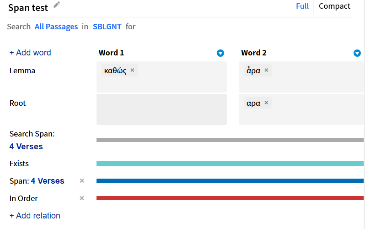Click the Root row label
365x229 pixels.
[x=17, y=103]
